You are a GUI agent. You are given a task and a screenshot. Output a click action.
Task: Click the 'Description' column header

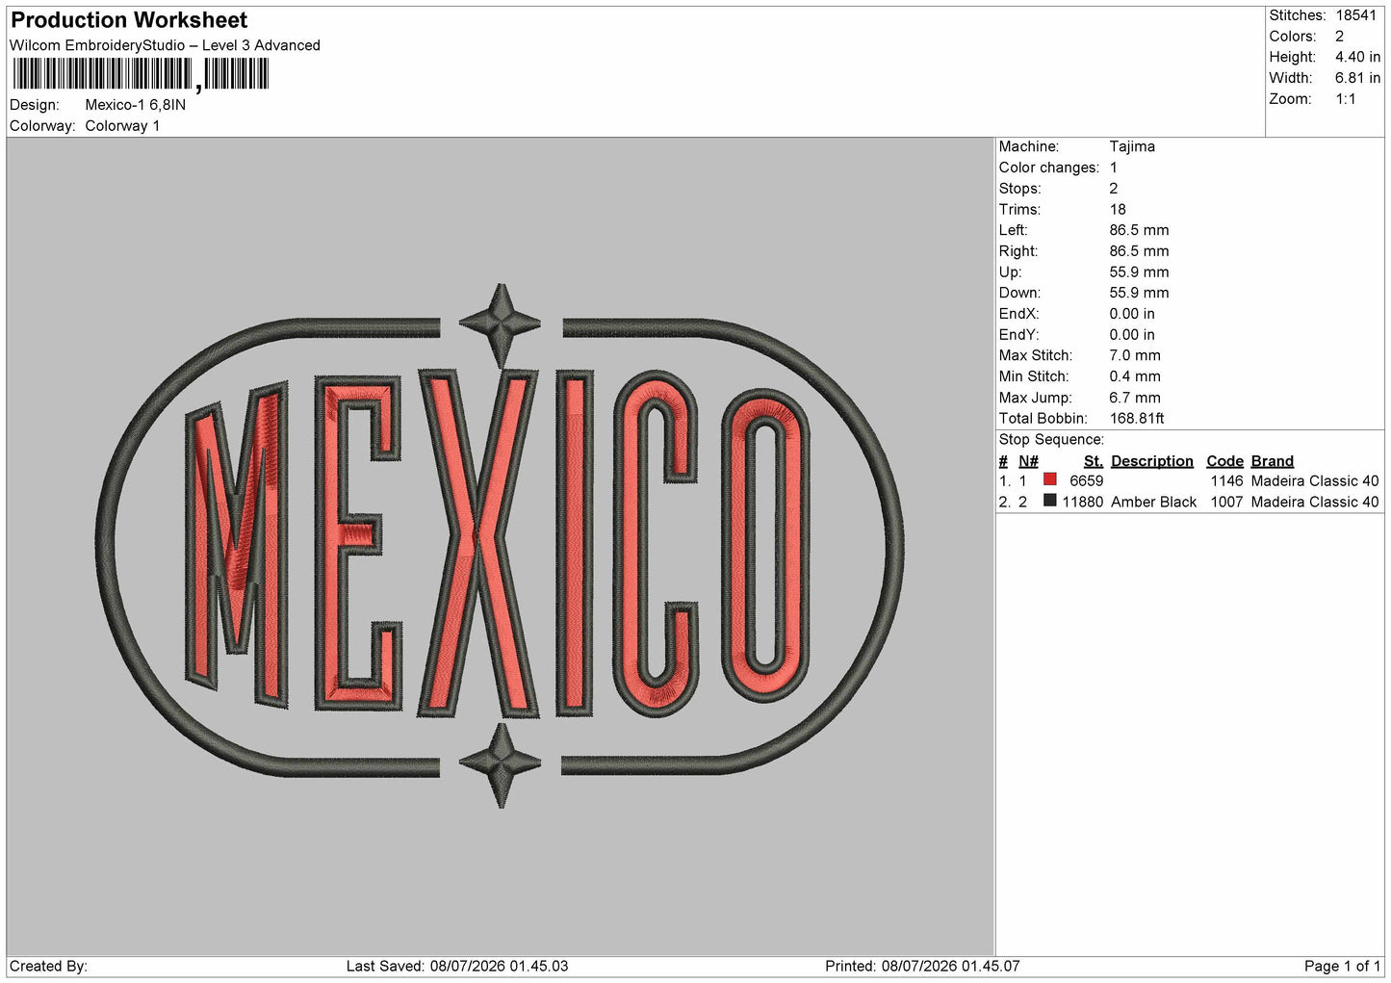point(1151,461)
